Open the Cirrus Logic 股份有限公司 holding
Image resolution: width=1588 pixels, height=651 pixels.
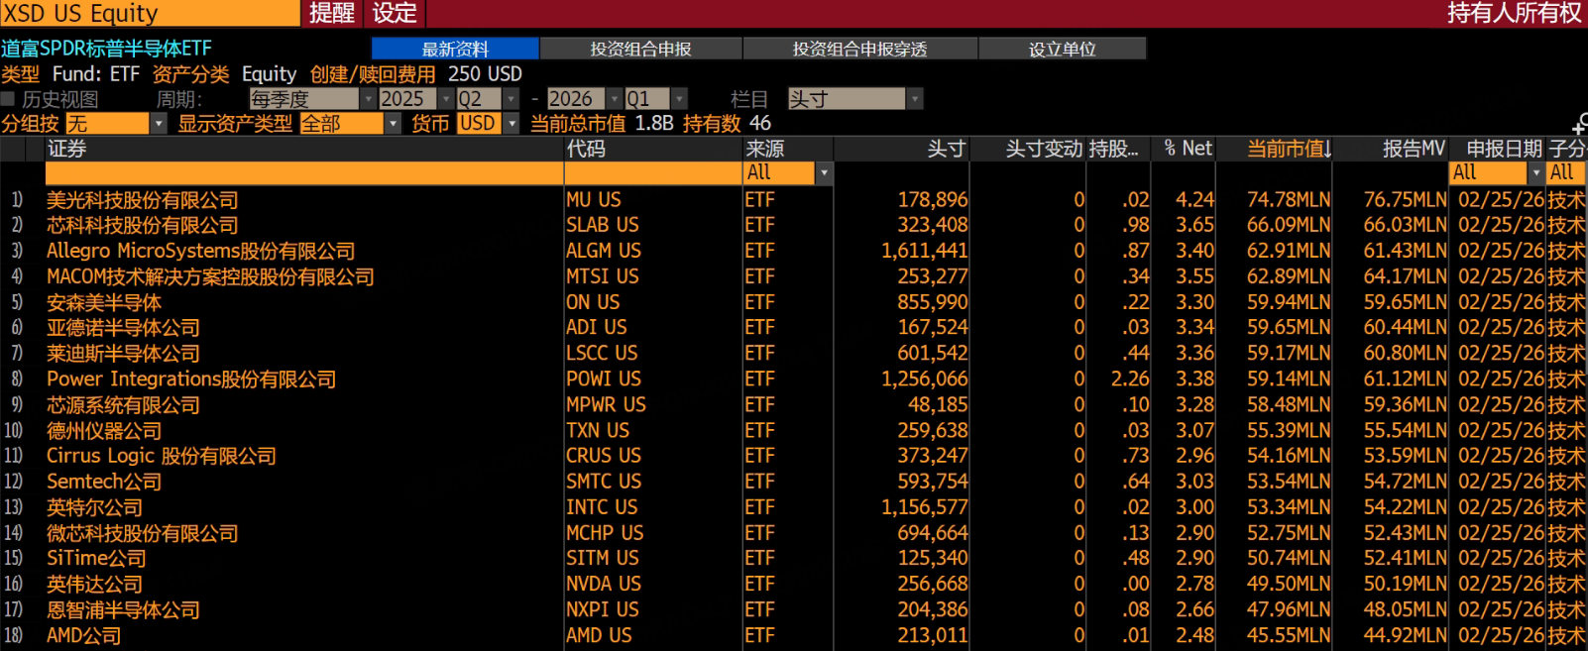(162, 456)
